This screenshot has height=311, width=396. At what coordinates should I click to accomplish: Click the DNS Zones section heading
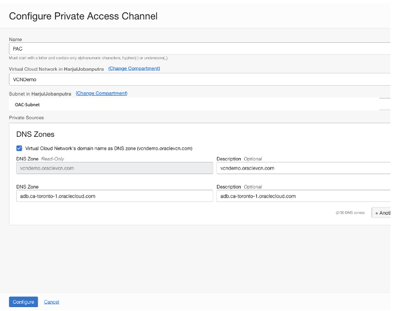[36, 135]
